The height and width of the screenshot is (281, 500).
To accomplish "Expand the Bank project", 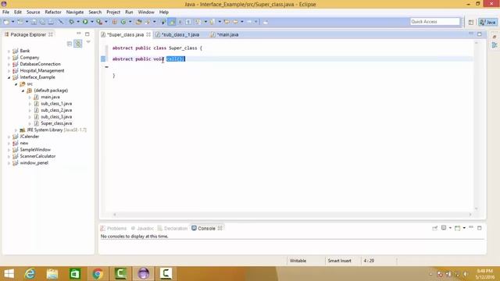I will coord(9,51).
